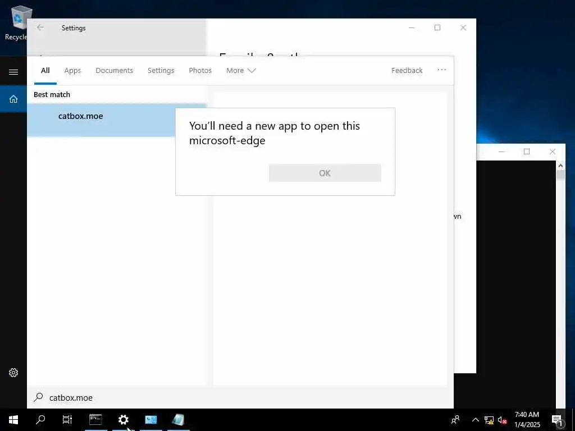Open the Settings search filter tab
This screenshot has height=431, width=575.
(161, 70)
